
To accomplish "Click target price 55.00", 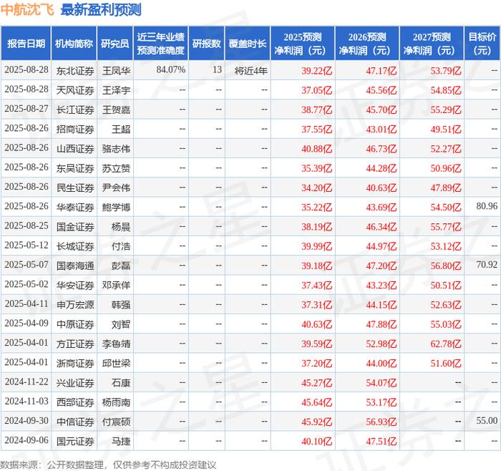I will coord(487,420).
